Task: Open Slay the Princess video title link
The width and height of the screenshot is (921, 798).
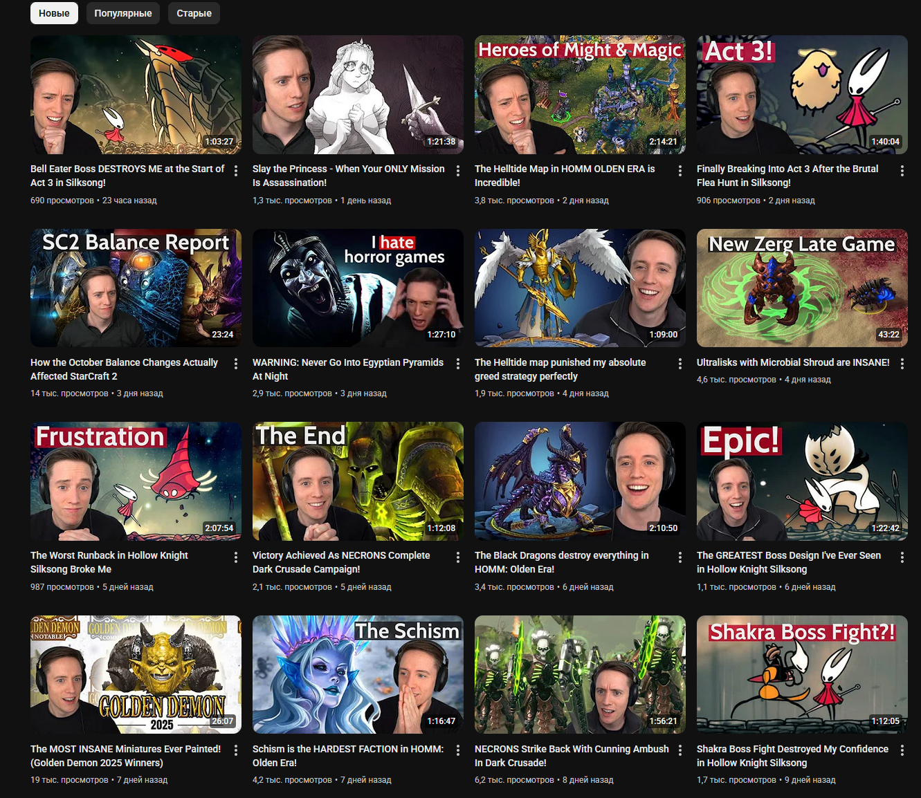Action: (x=349, y=176)
